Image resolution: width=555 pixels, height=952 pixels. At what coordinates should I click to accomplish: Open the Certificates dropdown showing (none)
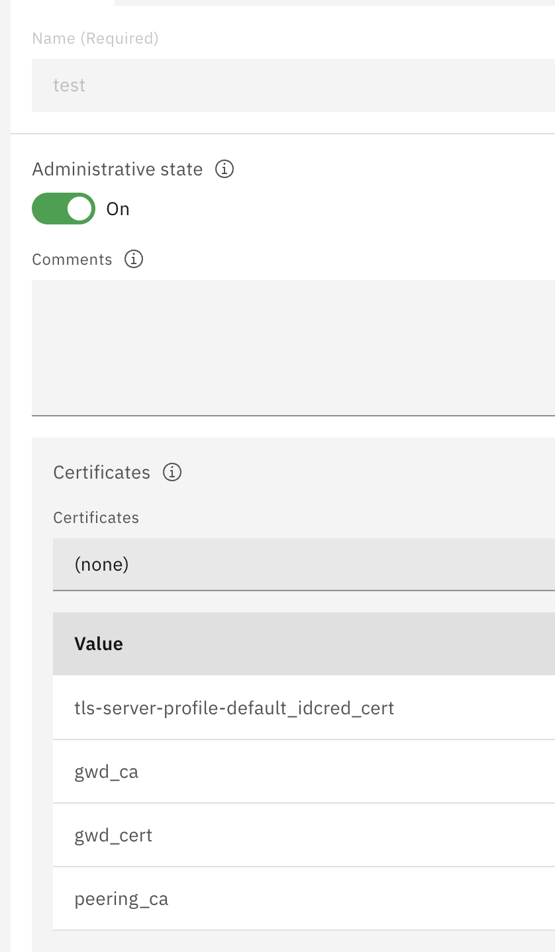point(265,563)
